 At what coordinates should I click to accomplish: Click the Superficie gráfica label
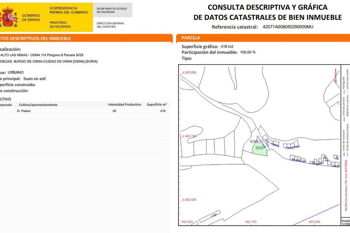[200, 47]
